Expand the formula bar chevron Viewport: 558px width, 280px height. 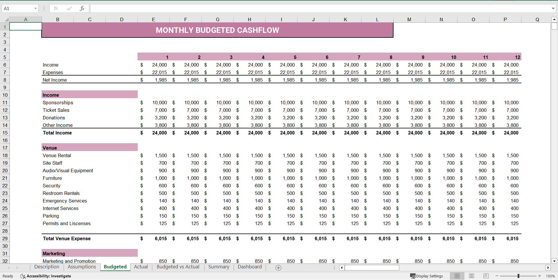553,8
